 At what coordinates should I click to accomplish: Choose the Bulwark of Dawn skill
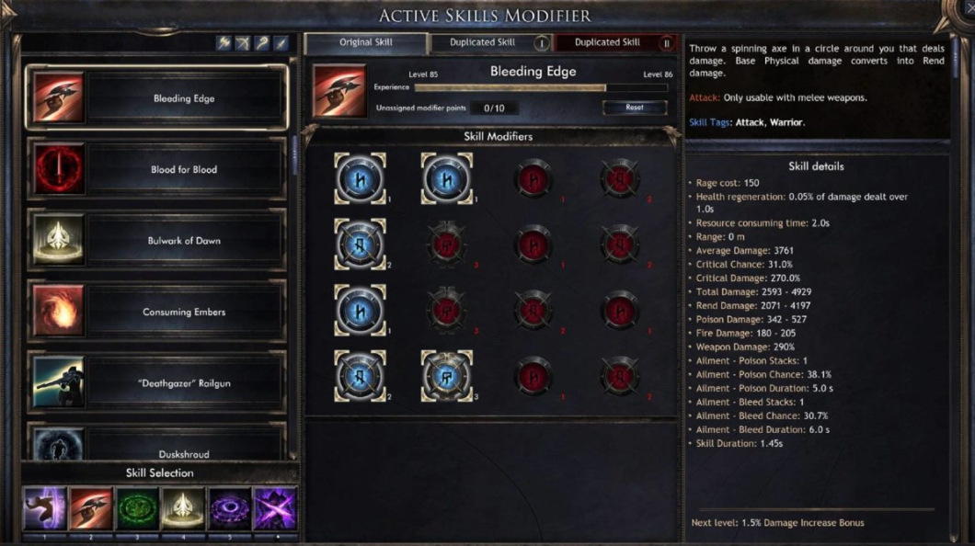pos(156,240)
